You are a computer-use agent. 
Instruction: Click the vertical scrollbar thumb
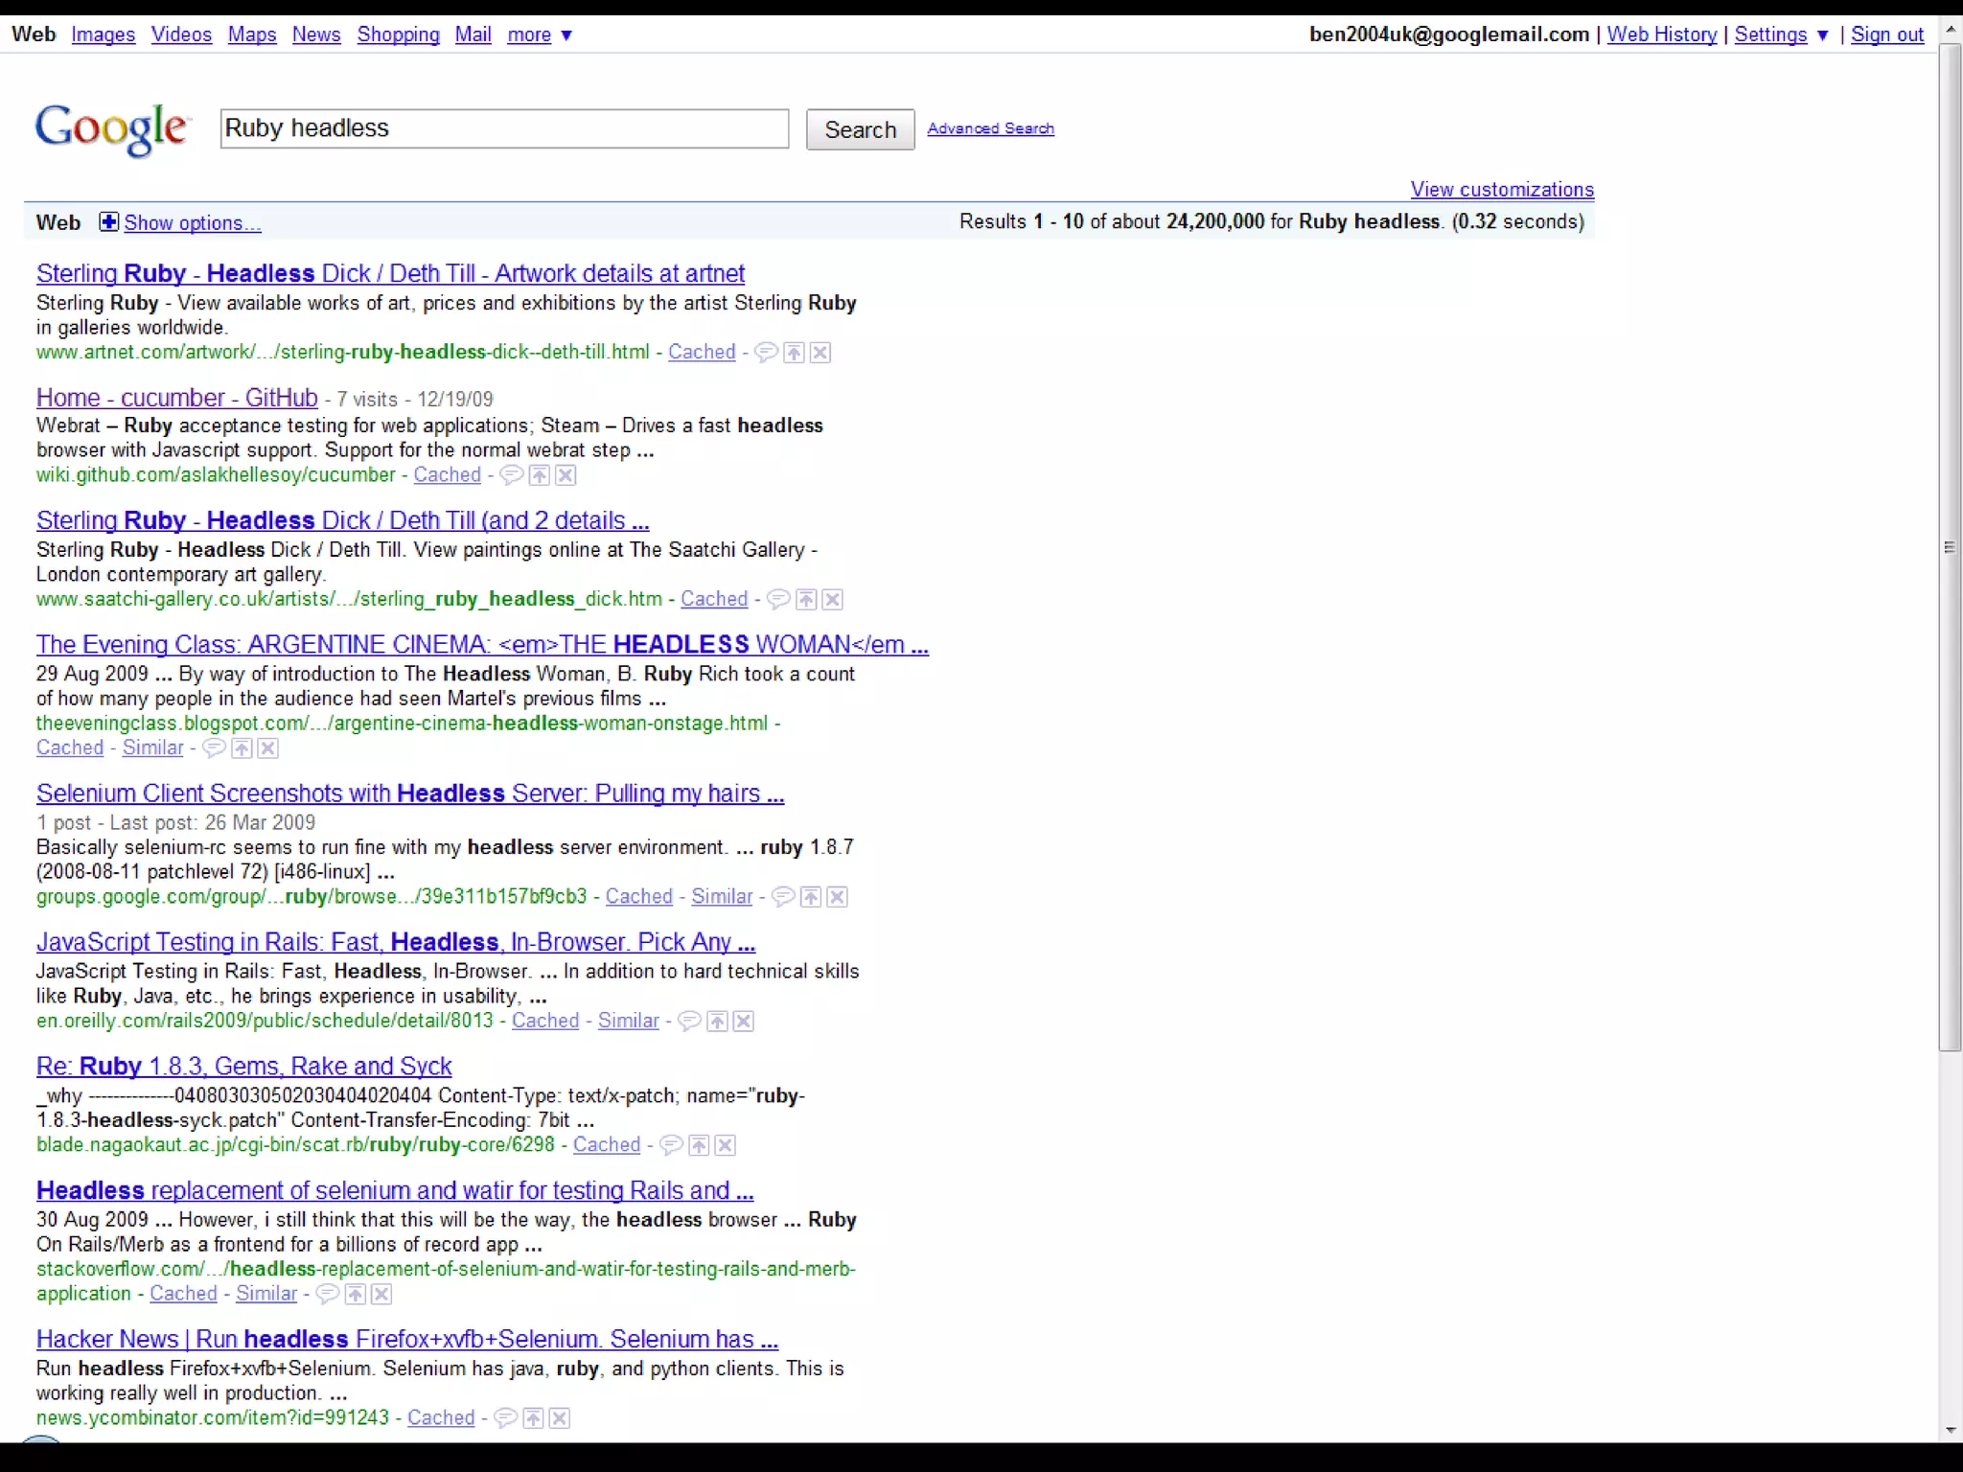[1950, 546]
